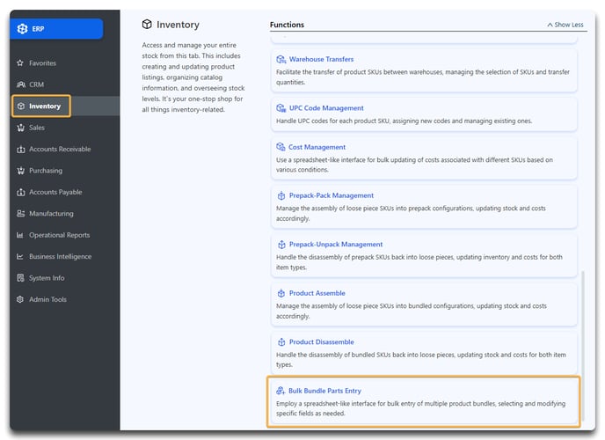Open the Inventory menu item
The height and width of the screenshot is (440, 605).
pyautogui.click(x=41, y=106)
